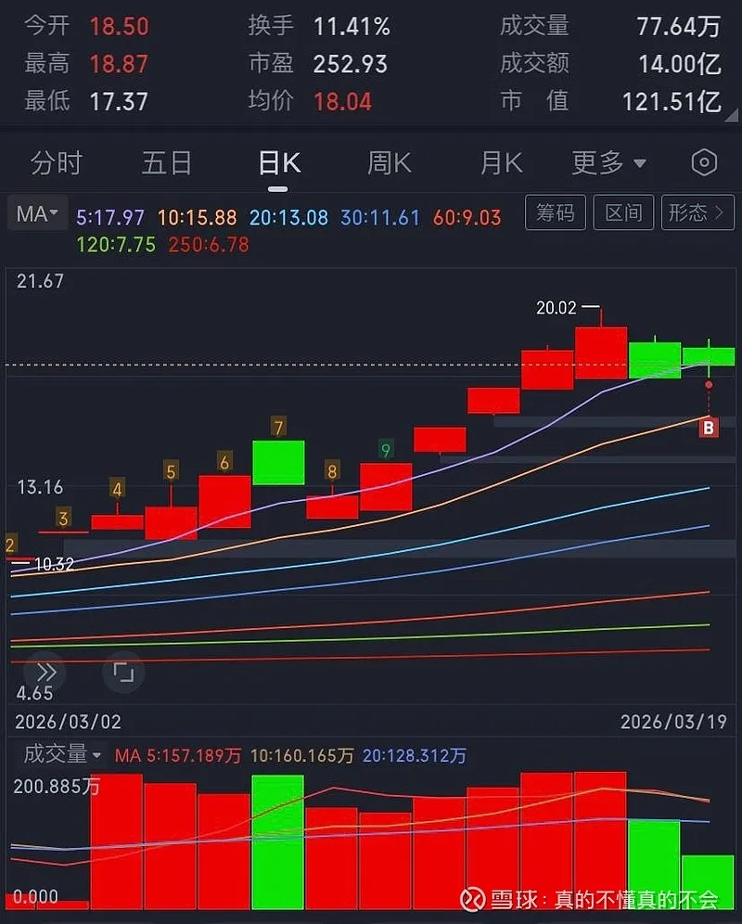Screen dimensions: 742x924
Task: Click the red B buy marker
Action: tap(709, 427)
